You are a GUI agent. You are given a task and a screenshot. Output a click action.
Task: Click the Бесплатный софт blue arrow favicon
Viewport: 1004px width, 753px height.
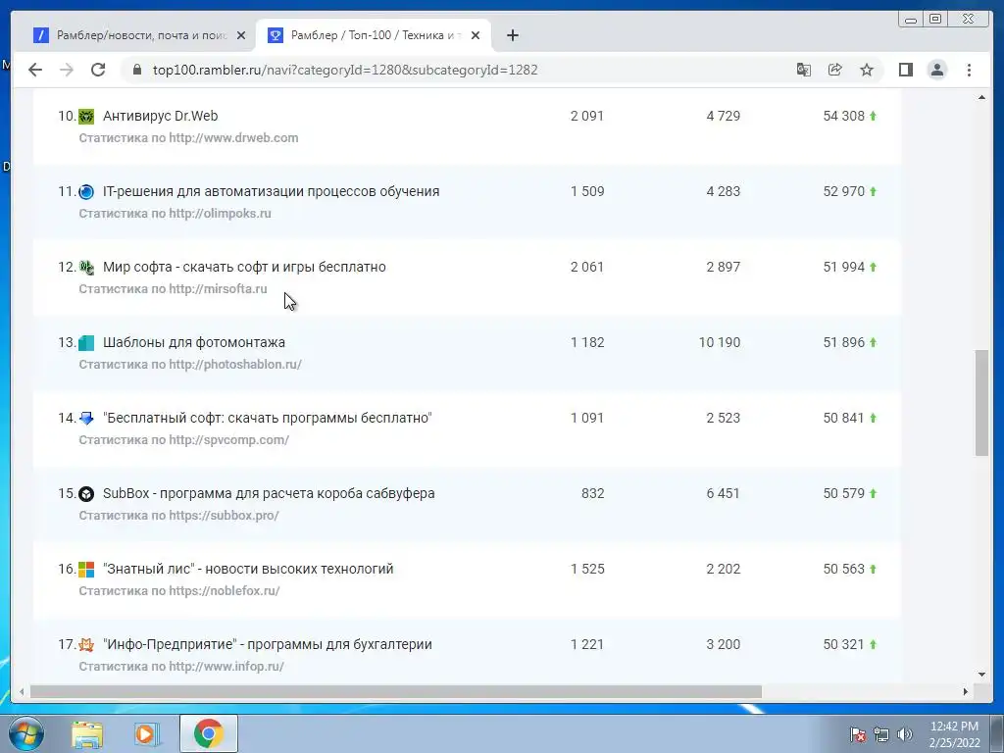[86, 418]
